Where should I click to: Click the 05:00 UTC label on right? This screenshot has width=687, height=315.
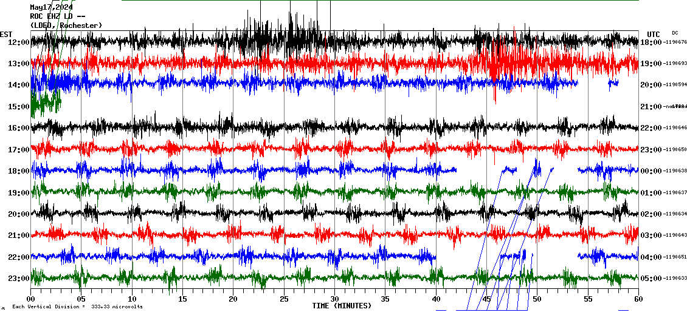[x=651, y=278]
